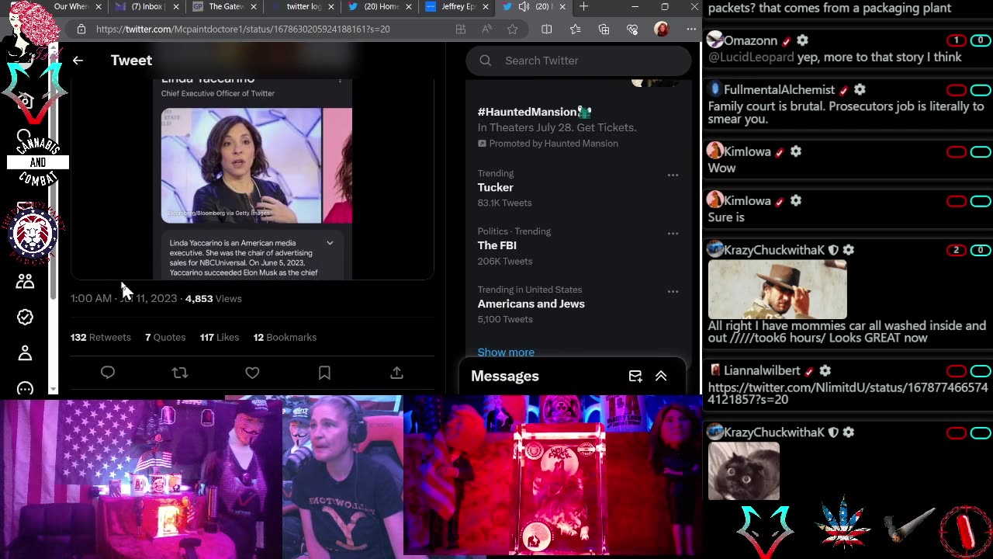Open The FBI trending topic
Screen dimensions: 993x559
(x=497, y=245)
